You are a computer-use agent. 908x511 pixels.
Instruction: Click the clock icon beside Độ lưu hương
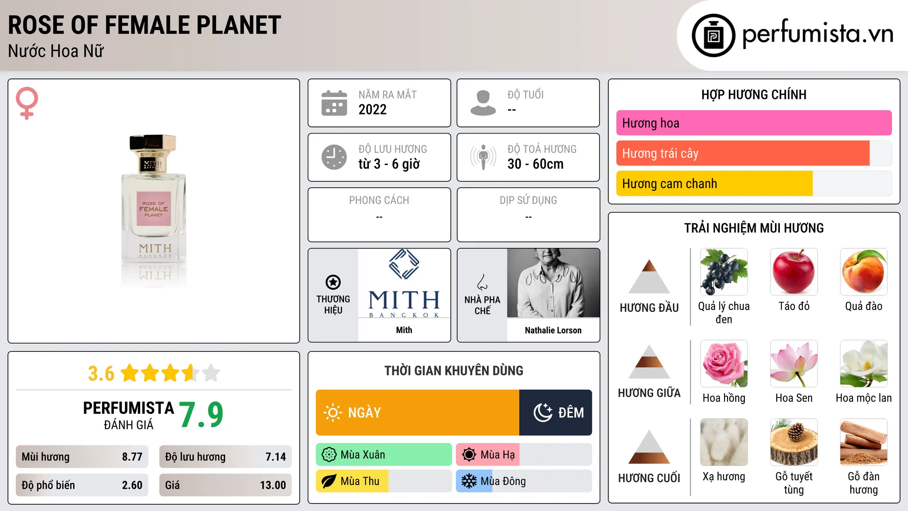[x=334, y=157]
